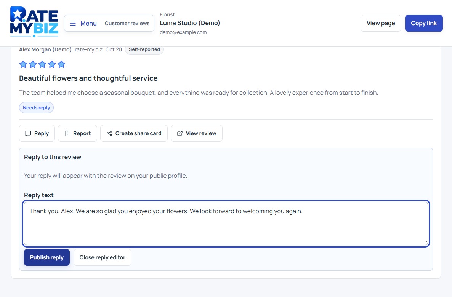Click the Copy link button

(424, 23)
